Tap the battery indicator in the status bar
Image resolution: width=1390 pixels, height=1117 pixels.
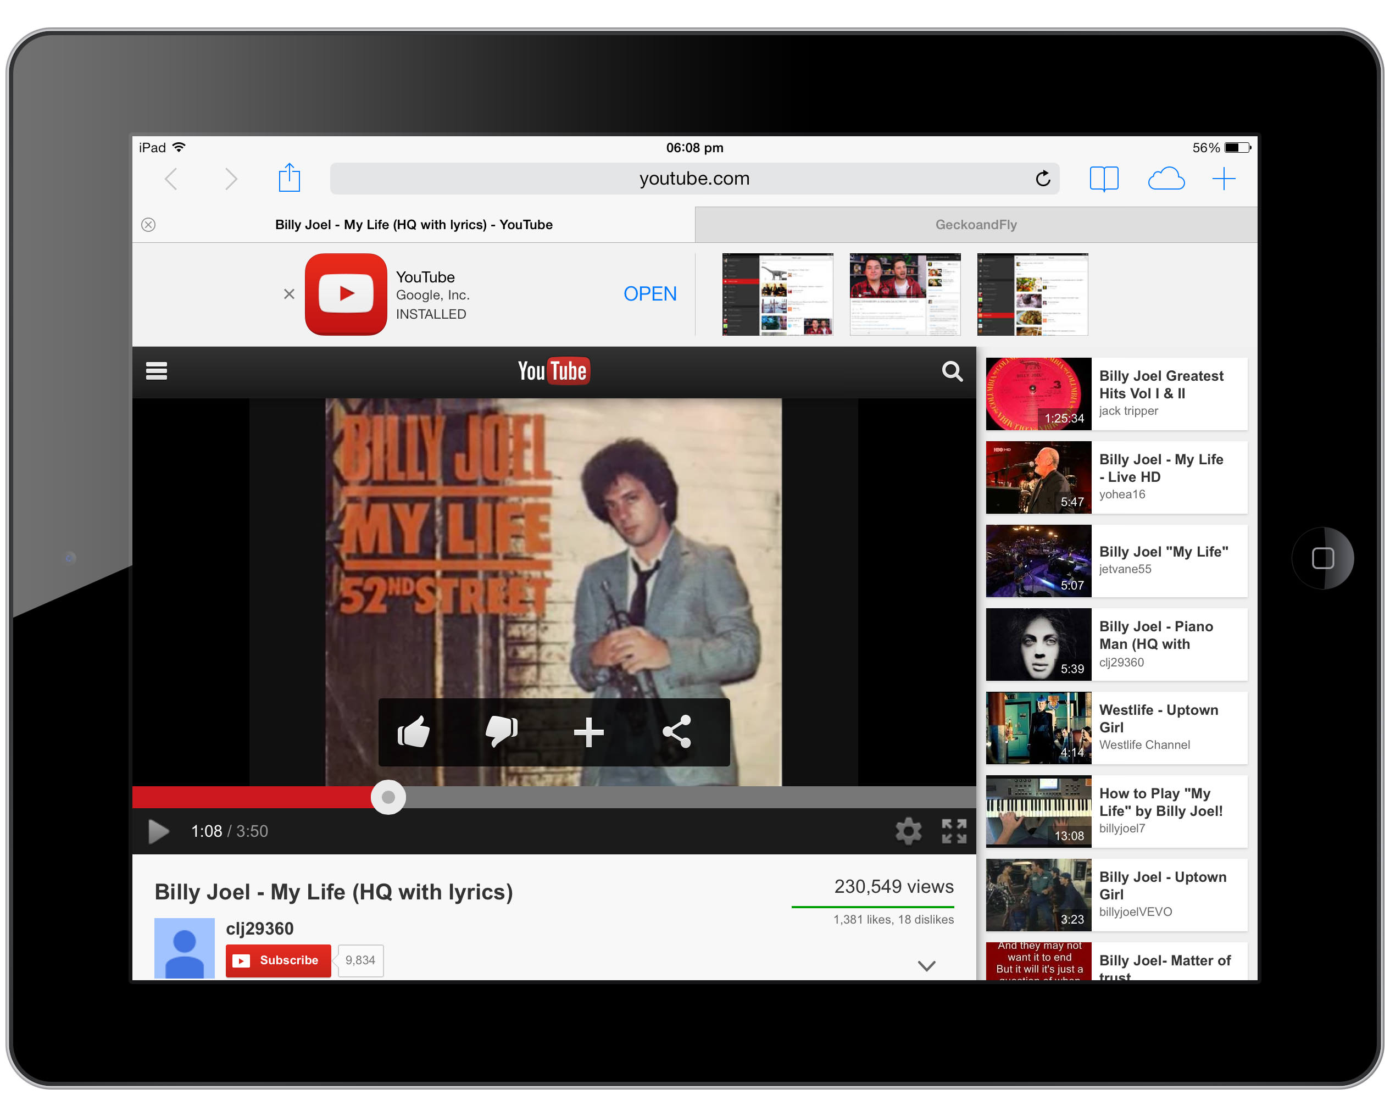(x=1237, y=148)
